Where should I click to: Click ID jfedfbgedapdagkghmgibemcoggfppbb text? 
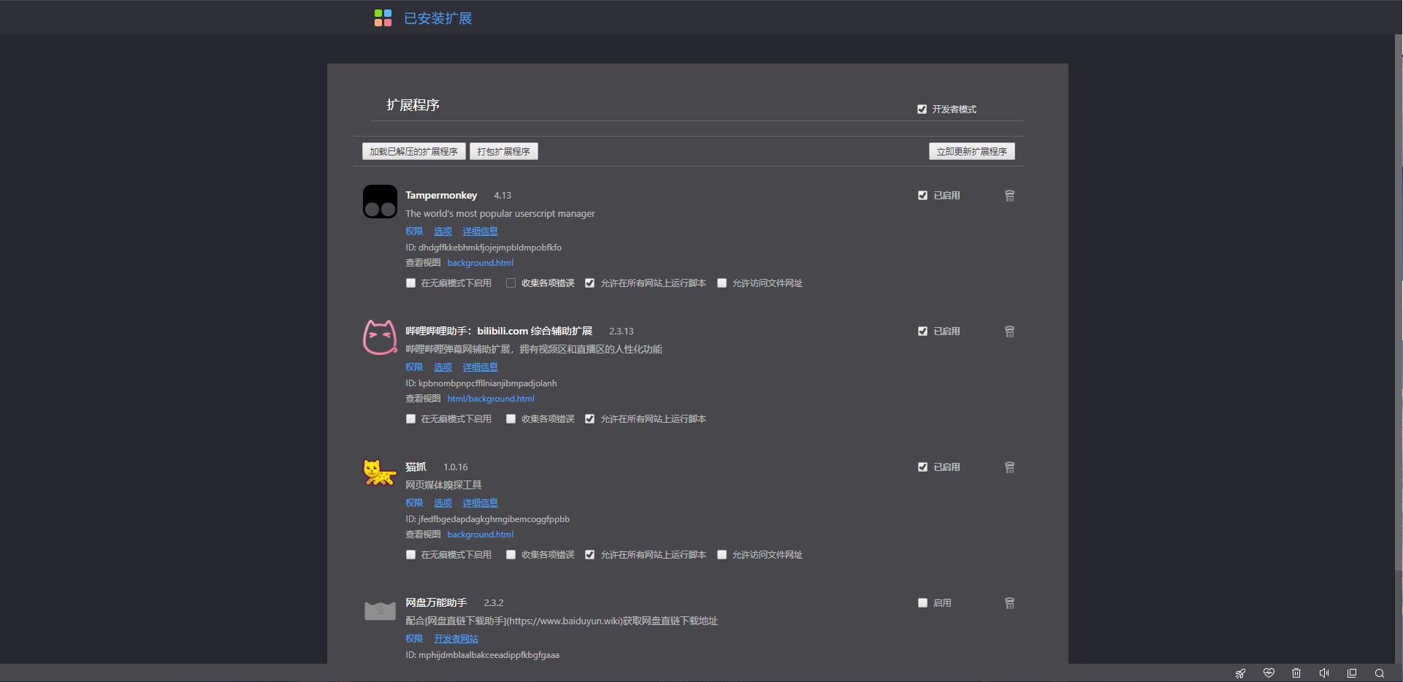pos(487,519)
